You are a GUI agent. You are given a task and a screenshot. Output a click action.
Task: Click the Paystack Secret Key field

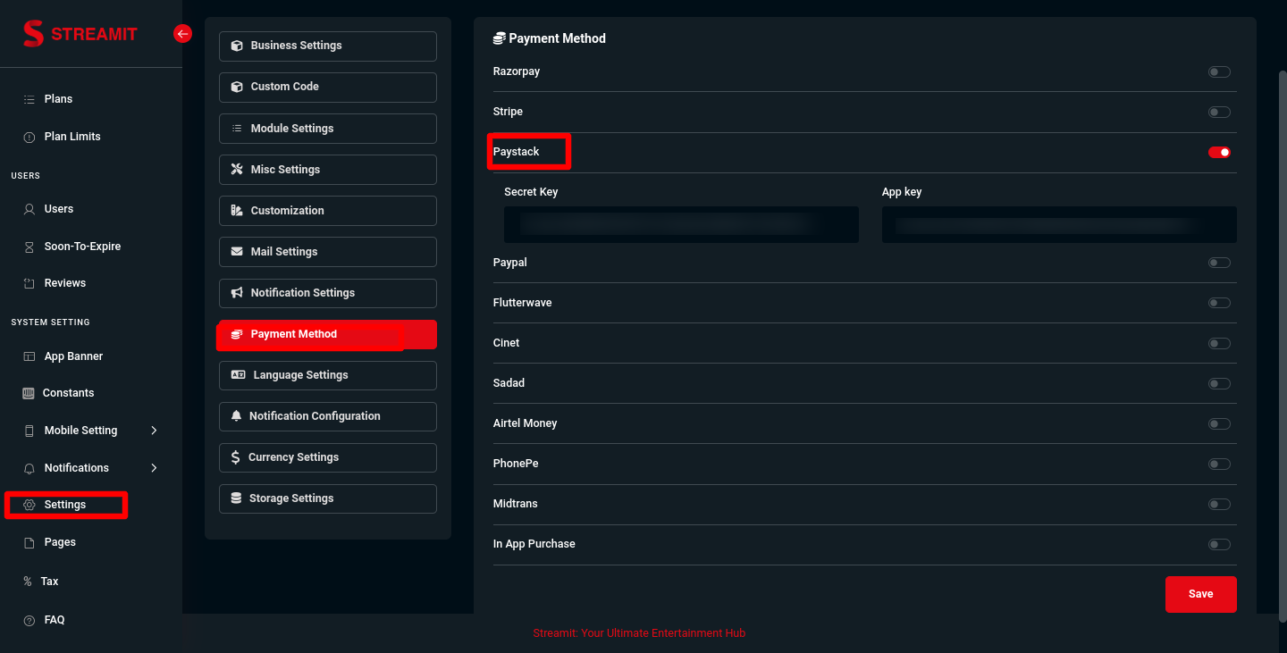(681, 224)
